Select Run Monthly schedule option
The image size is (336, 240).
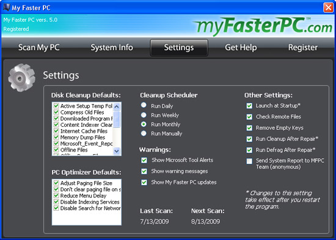[144, 124]
